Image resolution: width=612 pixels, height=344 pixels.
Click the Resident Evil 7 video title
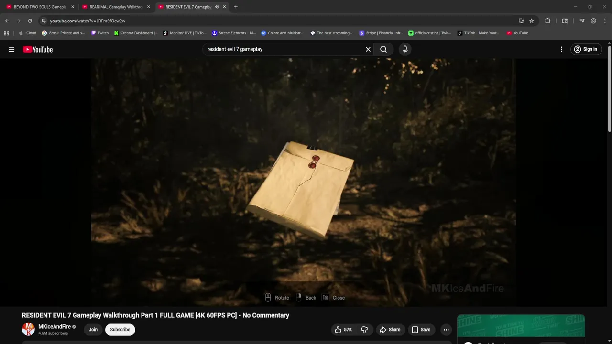[x=155, y=315]
